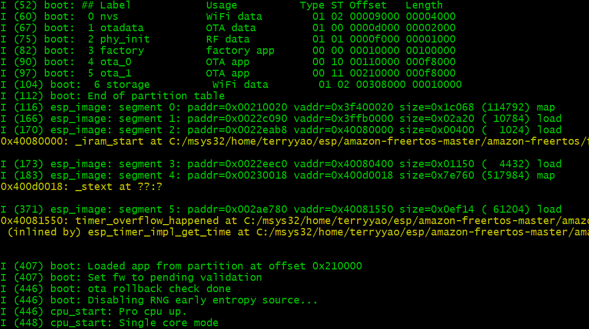The width and height of the screenshot is (589, 329).
Task: Select the inlined by esp_timer_impl_get_time line
Action: point(227,232)
